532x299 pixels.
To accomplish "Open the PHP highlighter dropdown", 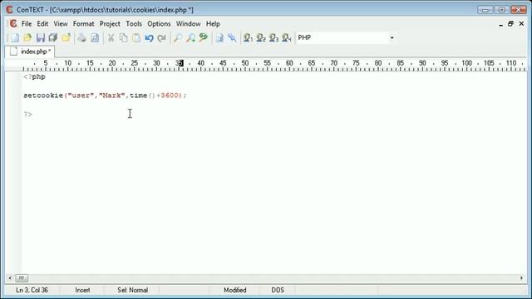I will pos(392,37).
